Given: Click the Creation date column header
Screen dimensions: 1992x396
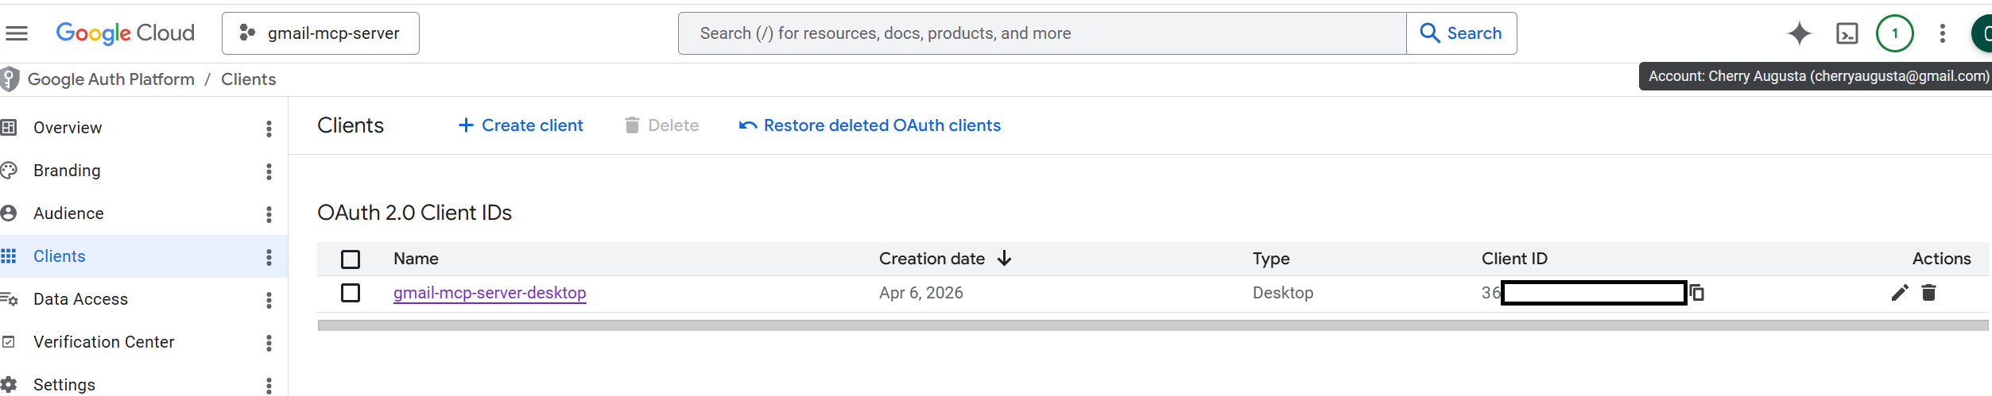Looking at the screenshot, I should click(932, 259).
